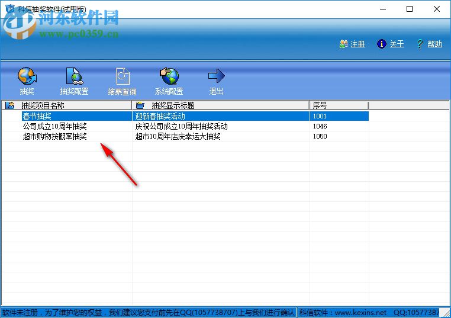Click the 抽奖项目名称 column header

[x=67, y=105]
